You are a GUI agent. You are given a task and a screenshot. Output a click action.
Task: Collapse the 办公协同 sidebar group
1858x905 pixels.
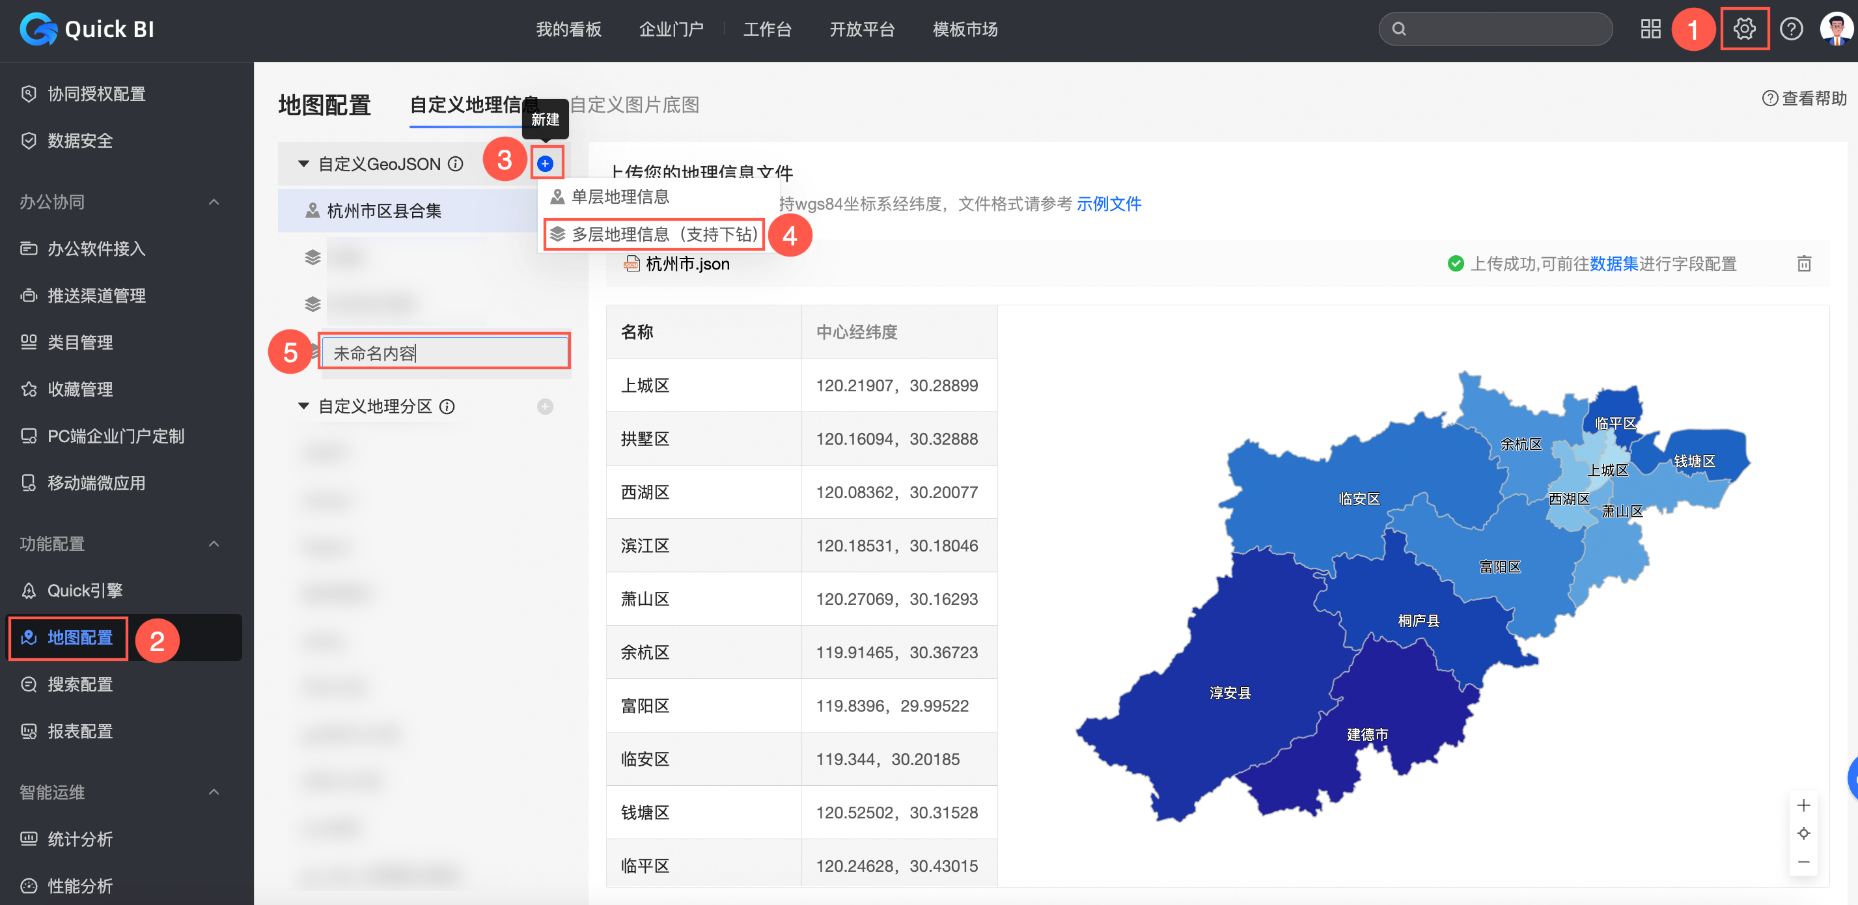[214, 202]
